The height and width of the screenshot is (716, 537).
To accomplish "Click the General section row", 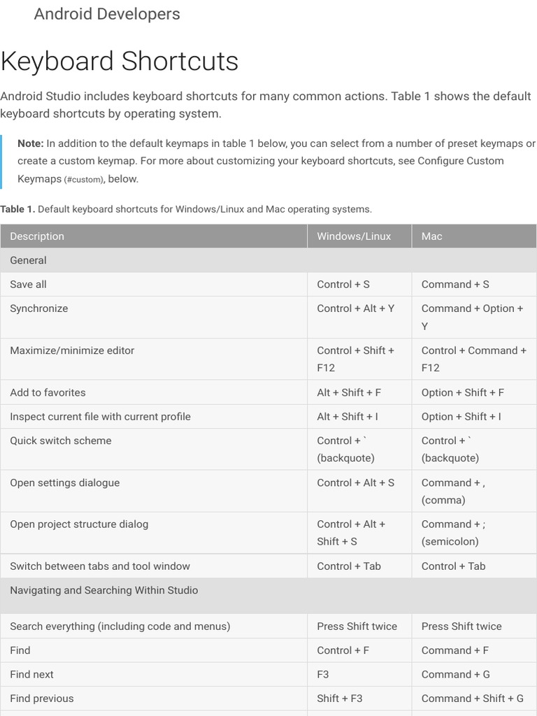I will 28,260.
